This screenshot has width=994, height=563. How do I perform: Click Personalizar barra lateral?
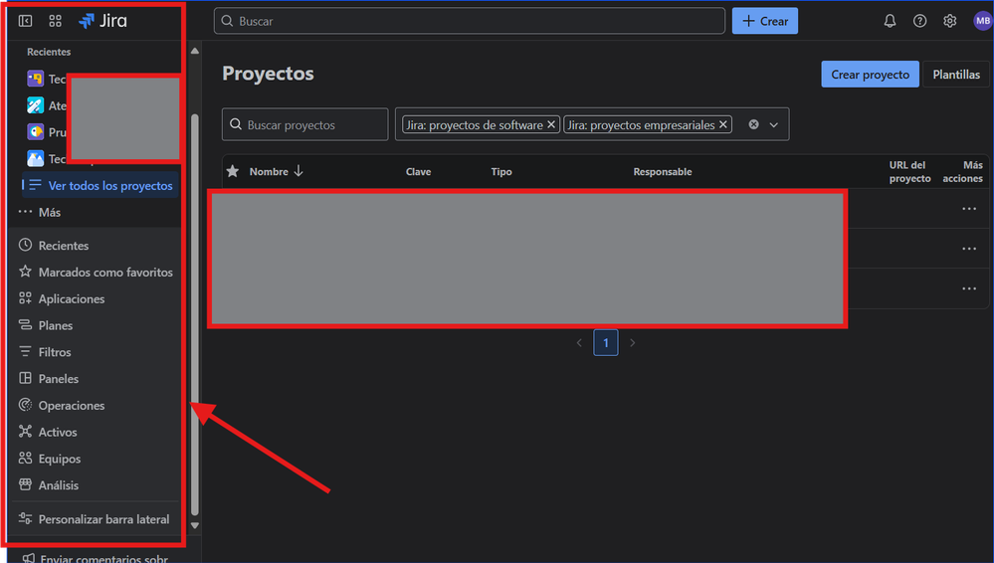tap(95, 519)
